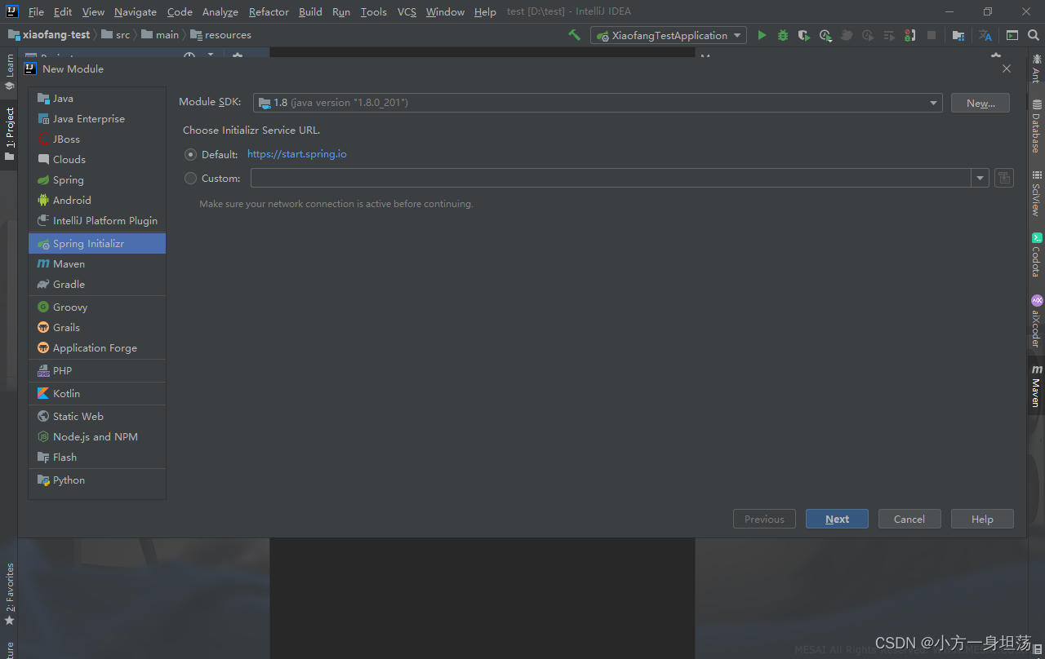Select Application Forge entry
Image resolution: width=1045 pixels, height=659 pixels.
tap(97, 347)
